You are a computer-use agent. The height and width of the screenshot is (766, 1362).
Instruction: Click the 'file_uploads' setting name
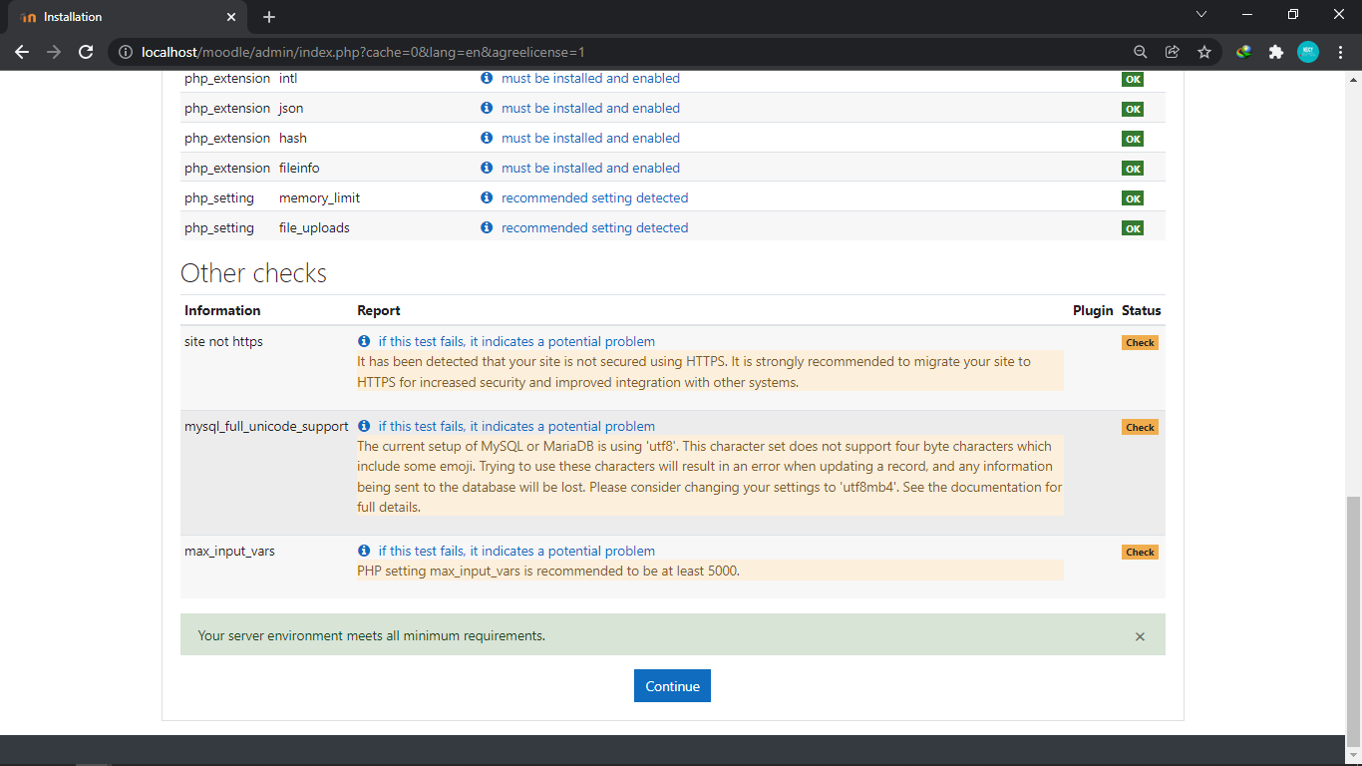tap(314, 227)
